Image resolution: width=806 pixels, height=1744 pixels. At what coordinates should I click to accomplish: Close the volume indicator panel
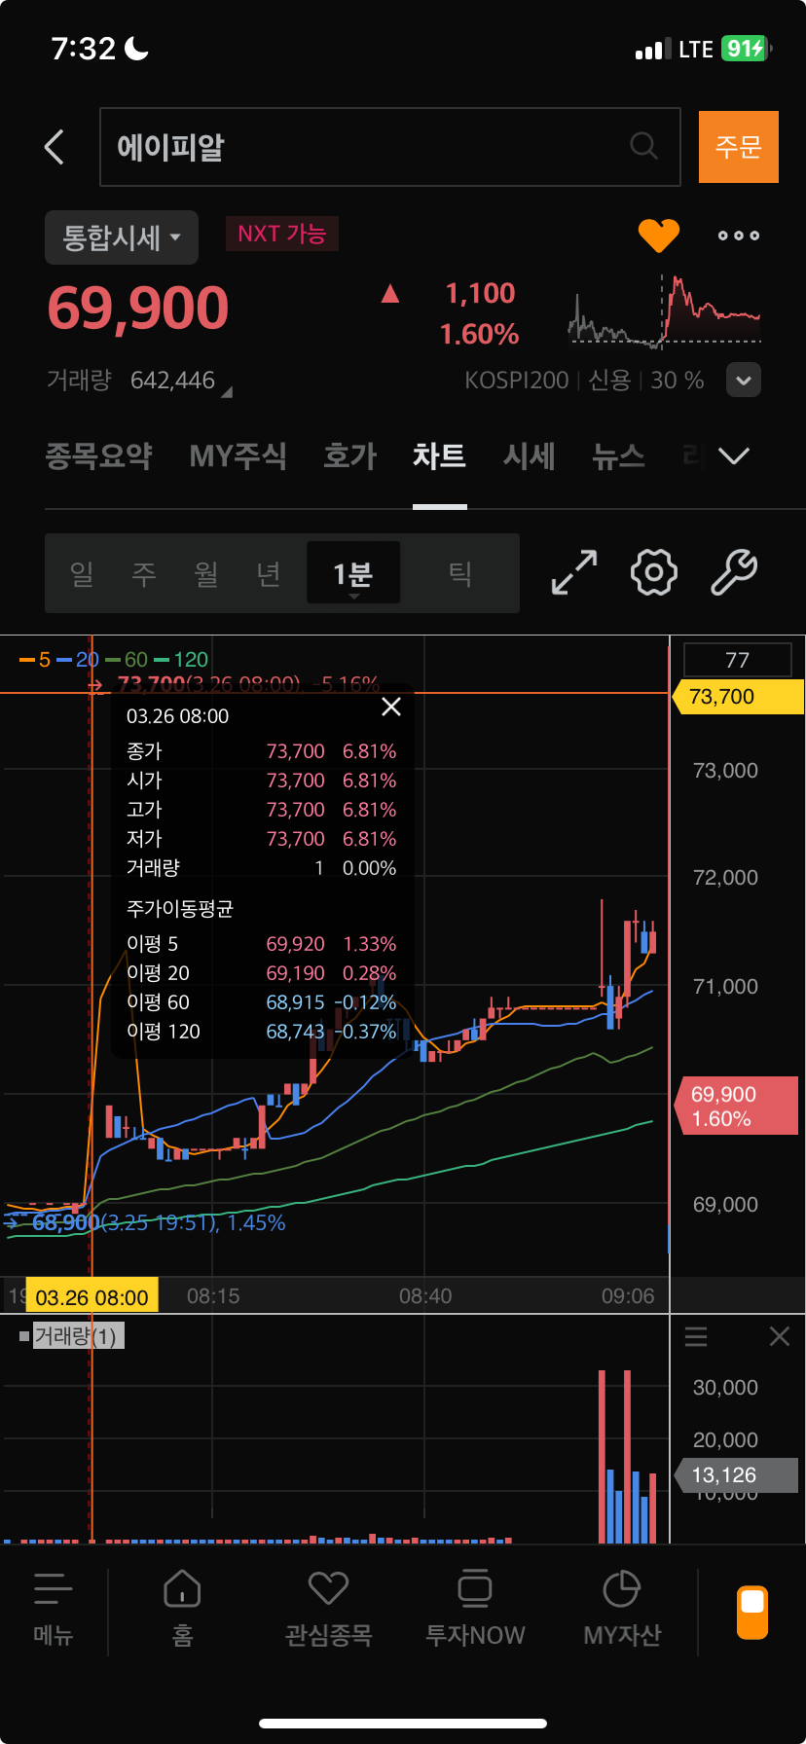[x=780, y=1336]
